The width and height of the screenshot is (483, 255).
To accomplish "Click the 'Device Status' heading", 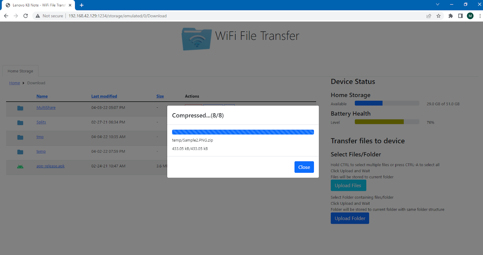I will point(353,82).
